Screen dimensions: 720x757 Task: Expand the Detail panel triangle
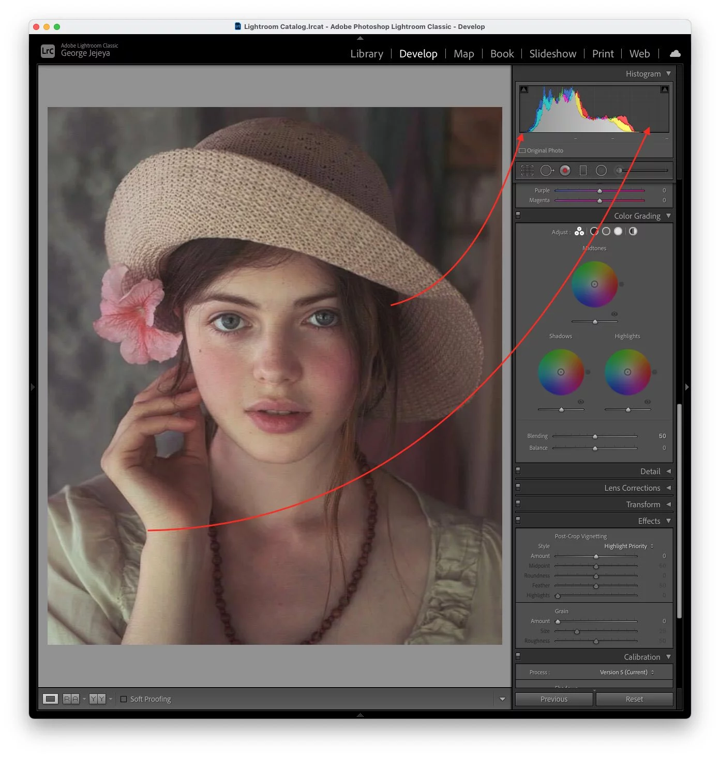pos(668,471)
